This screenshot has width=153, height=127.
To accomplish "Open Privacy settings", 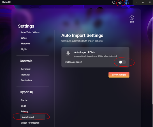I will click(x=25, y=112).
